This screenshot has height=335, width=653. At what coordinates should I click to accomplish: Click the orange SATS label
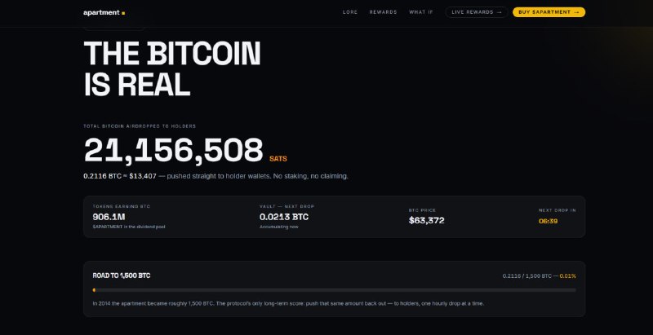pos(278,159)
